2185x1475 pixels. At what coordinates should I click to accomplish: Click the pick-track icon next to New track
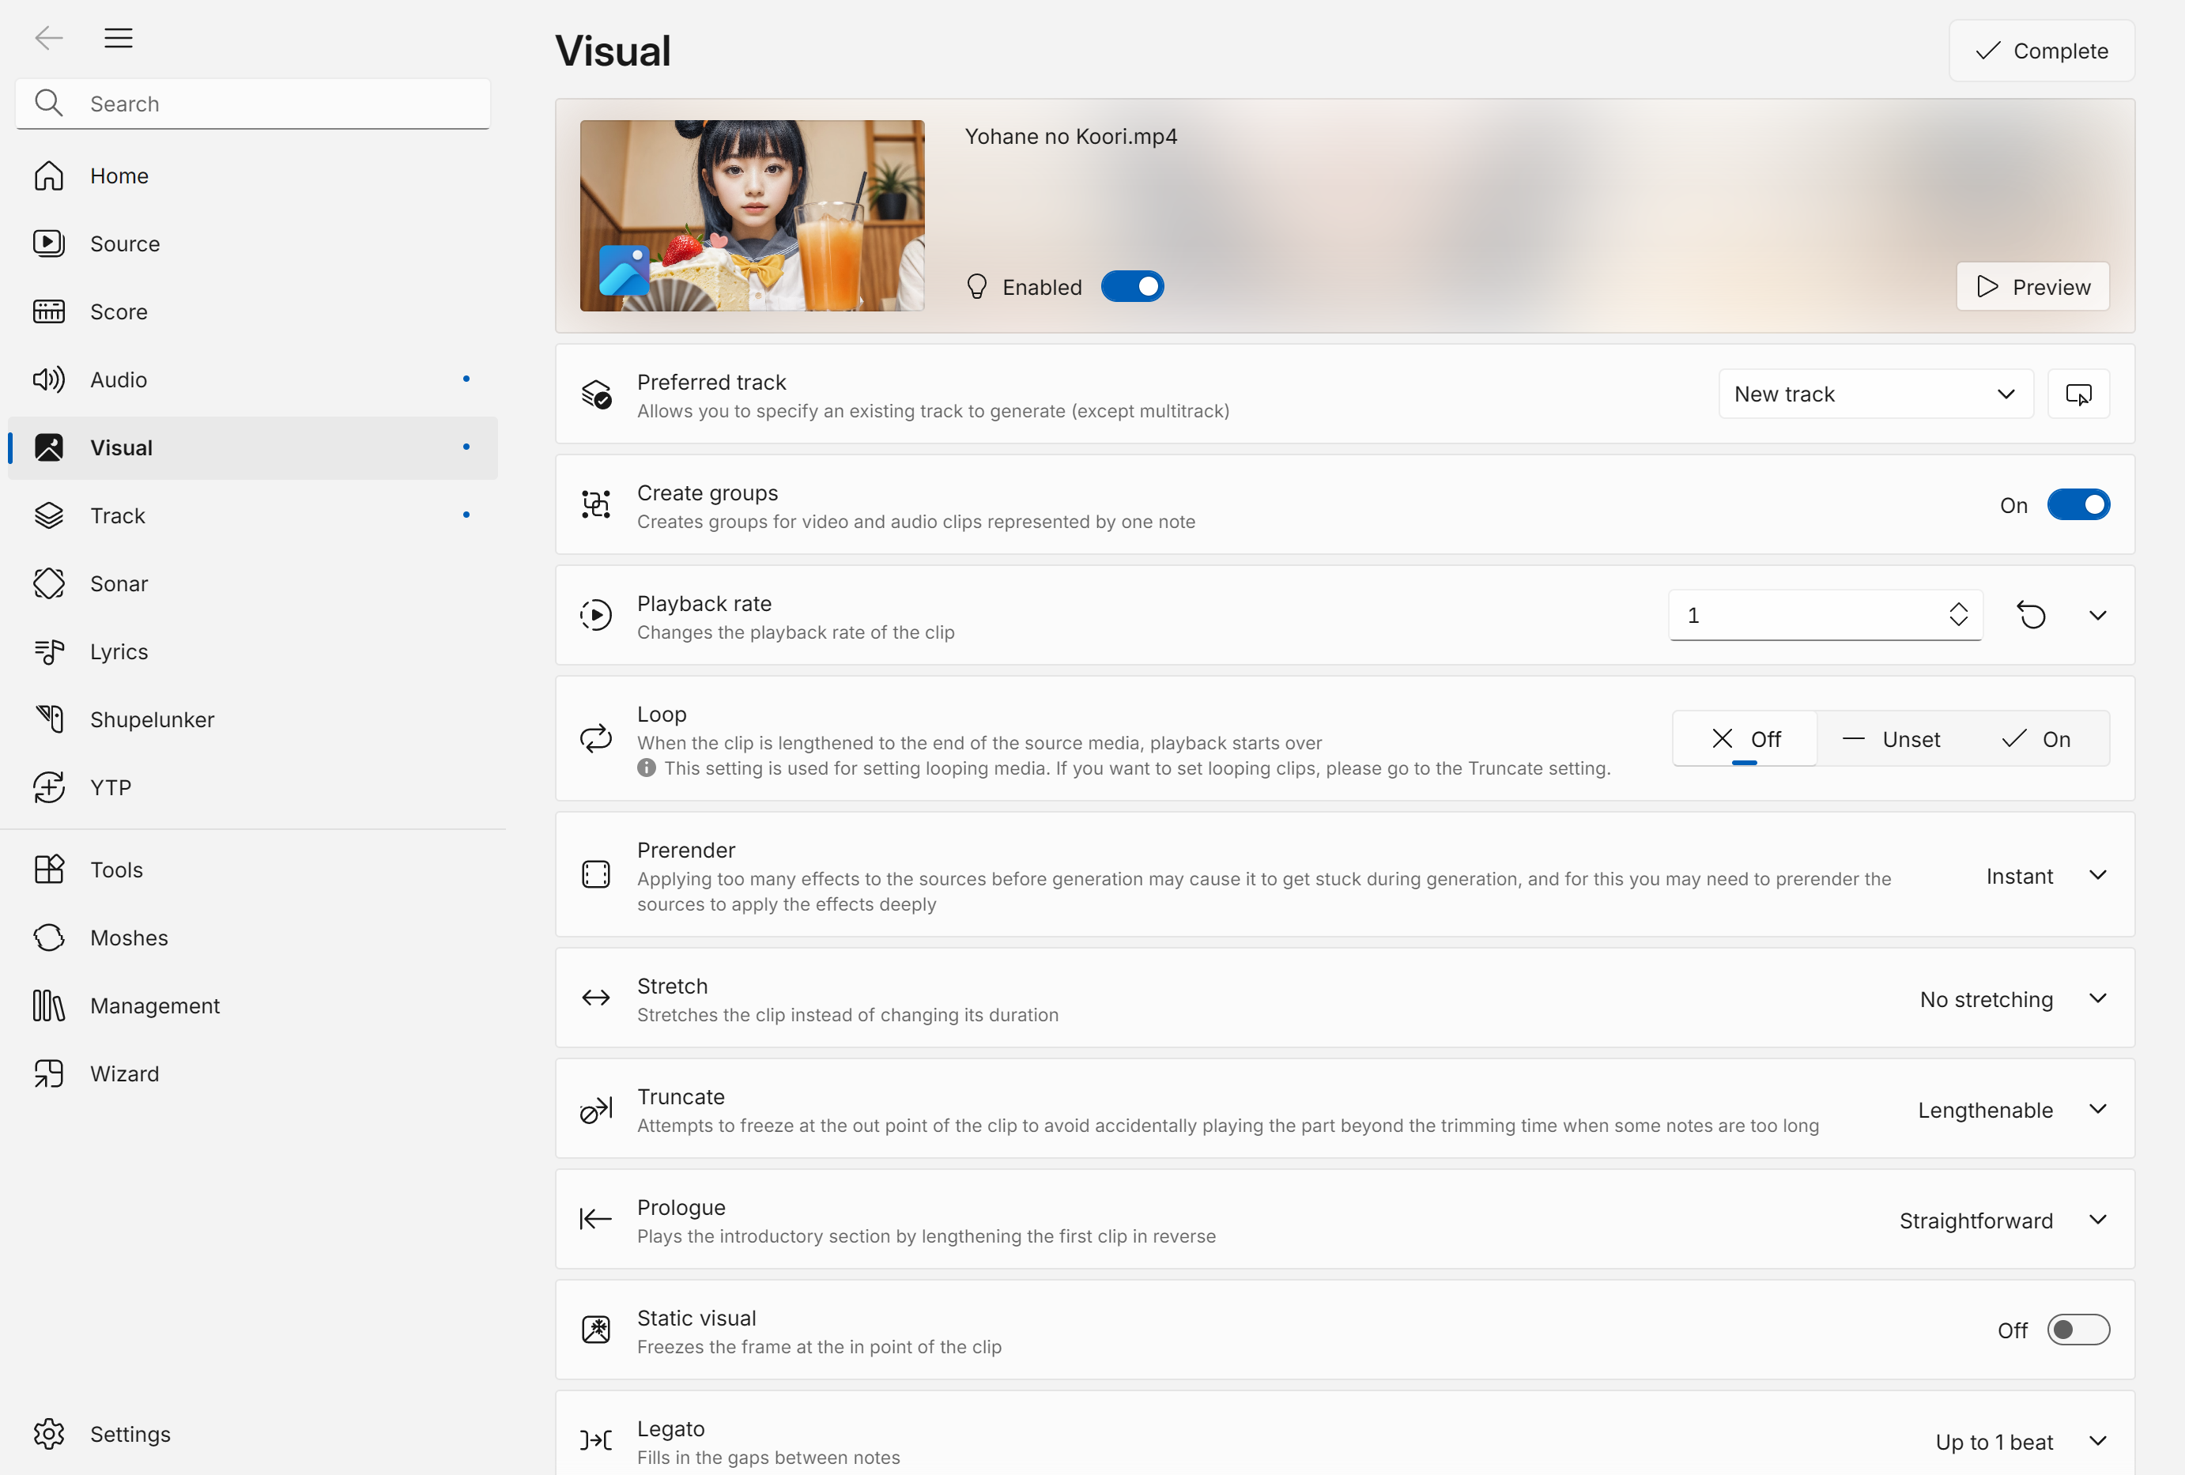coord(2079,394)
